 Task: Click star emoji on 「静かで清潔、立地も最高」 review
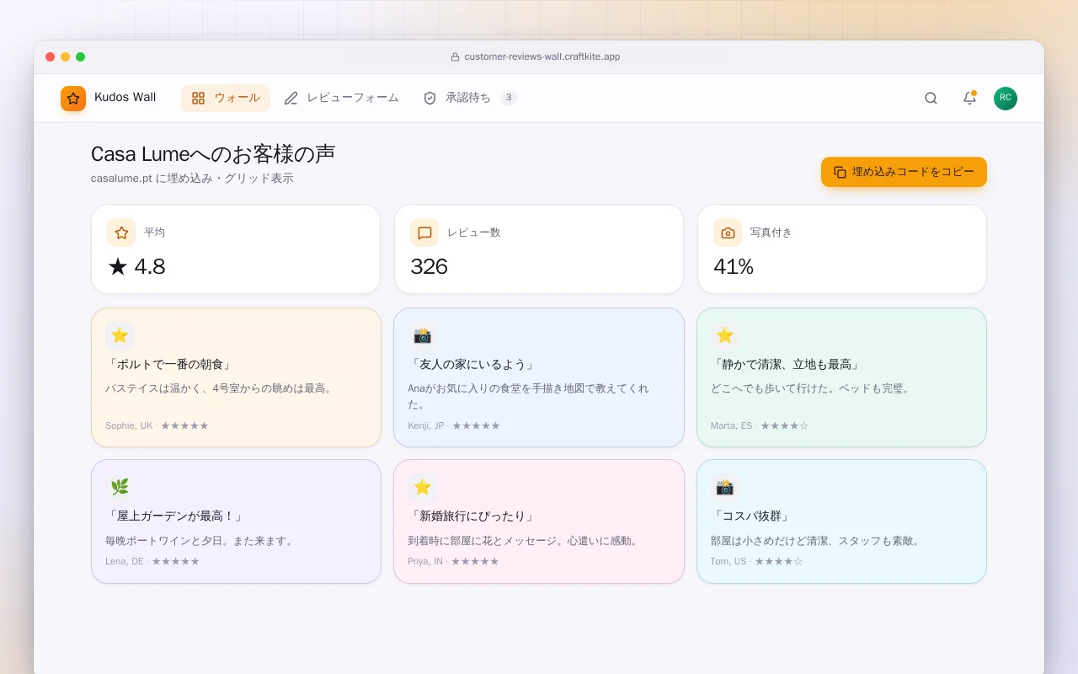(x=725, y=336)
